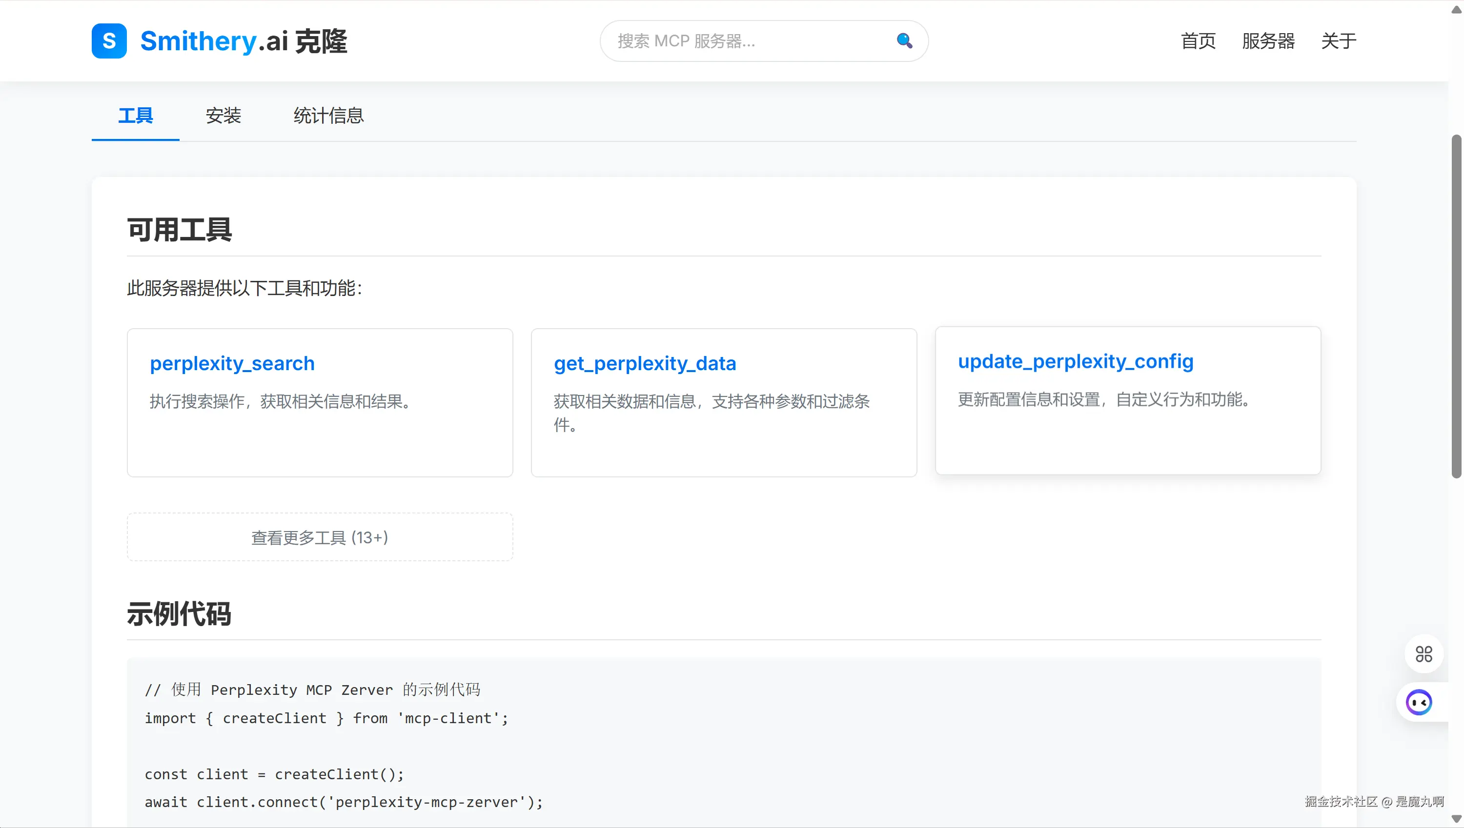Switch to the 安装 tab
Screen dimensions: 1464x828
(x=224, y=116)
